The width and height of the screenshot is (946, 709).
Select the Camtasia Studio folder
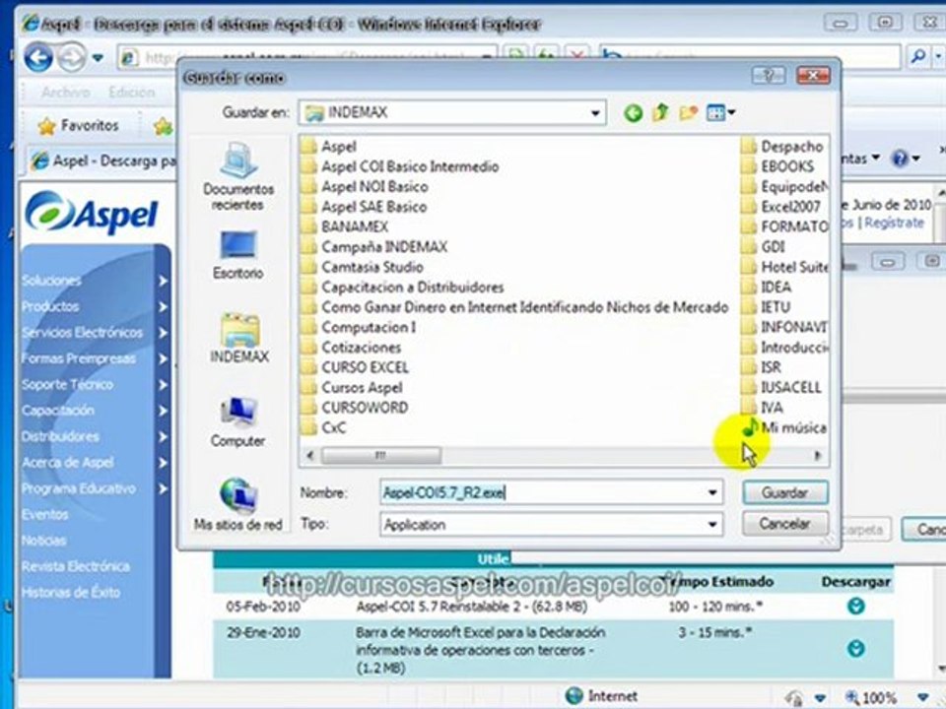[x=363, y=267]
